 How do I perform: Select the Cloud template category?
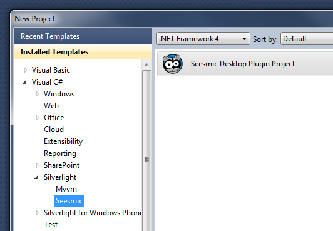point(54,130)
